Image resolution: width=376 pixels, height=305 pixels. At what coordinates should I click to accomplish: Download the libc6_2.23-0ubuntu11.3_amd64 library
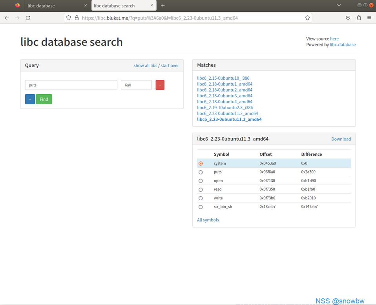pyautogui.click(x=341, y=139)
